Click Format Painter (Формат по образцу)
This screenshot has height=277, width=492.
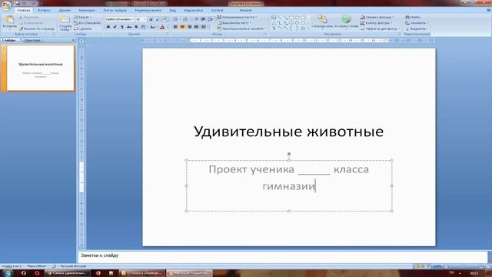click(x=37, y=28)
